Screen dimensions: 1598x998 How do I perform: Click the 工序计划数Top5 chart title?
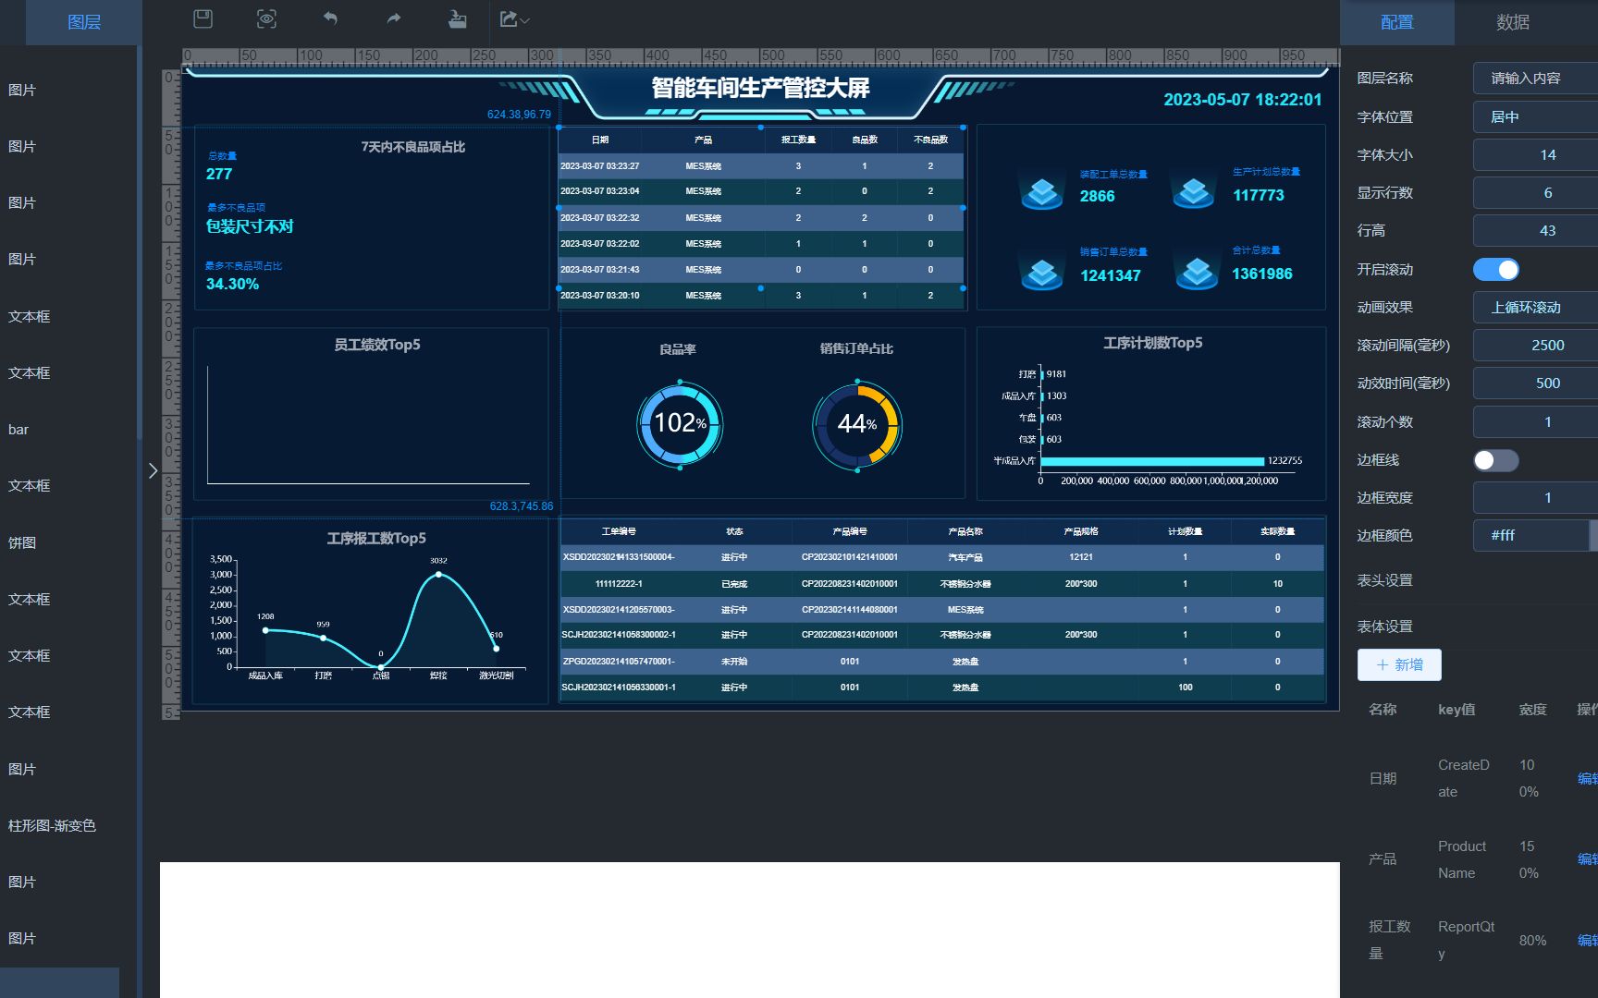coord(1152,343)
